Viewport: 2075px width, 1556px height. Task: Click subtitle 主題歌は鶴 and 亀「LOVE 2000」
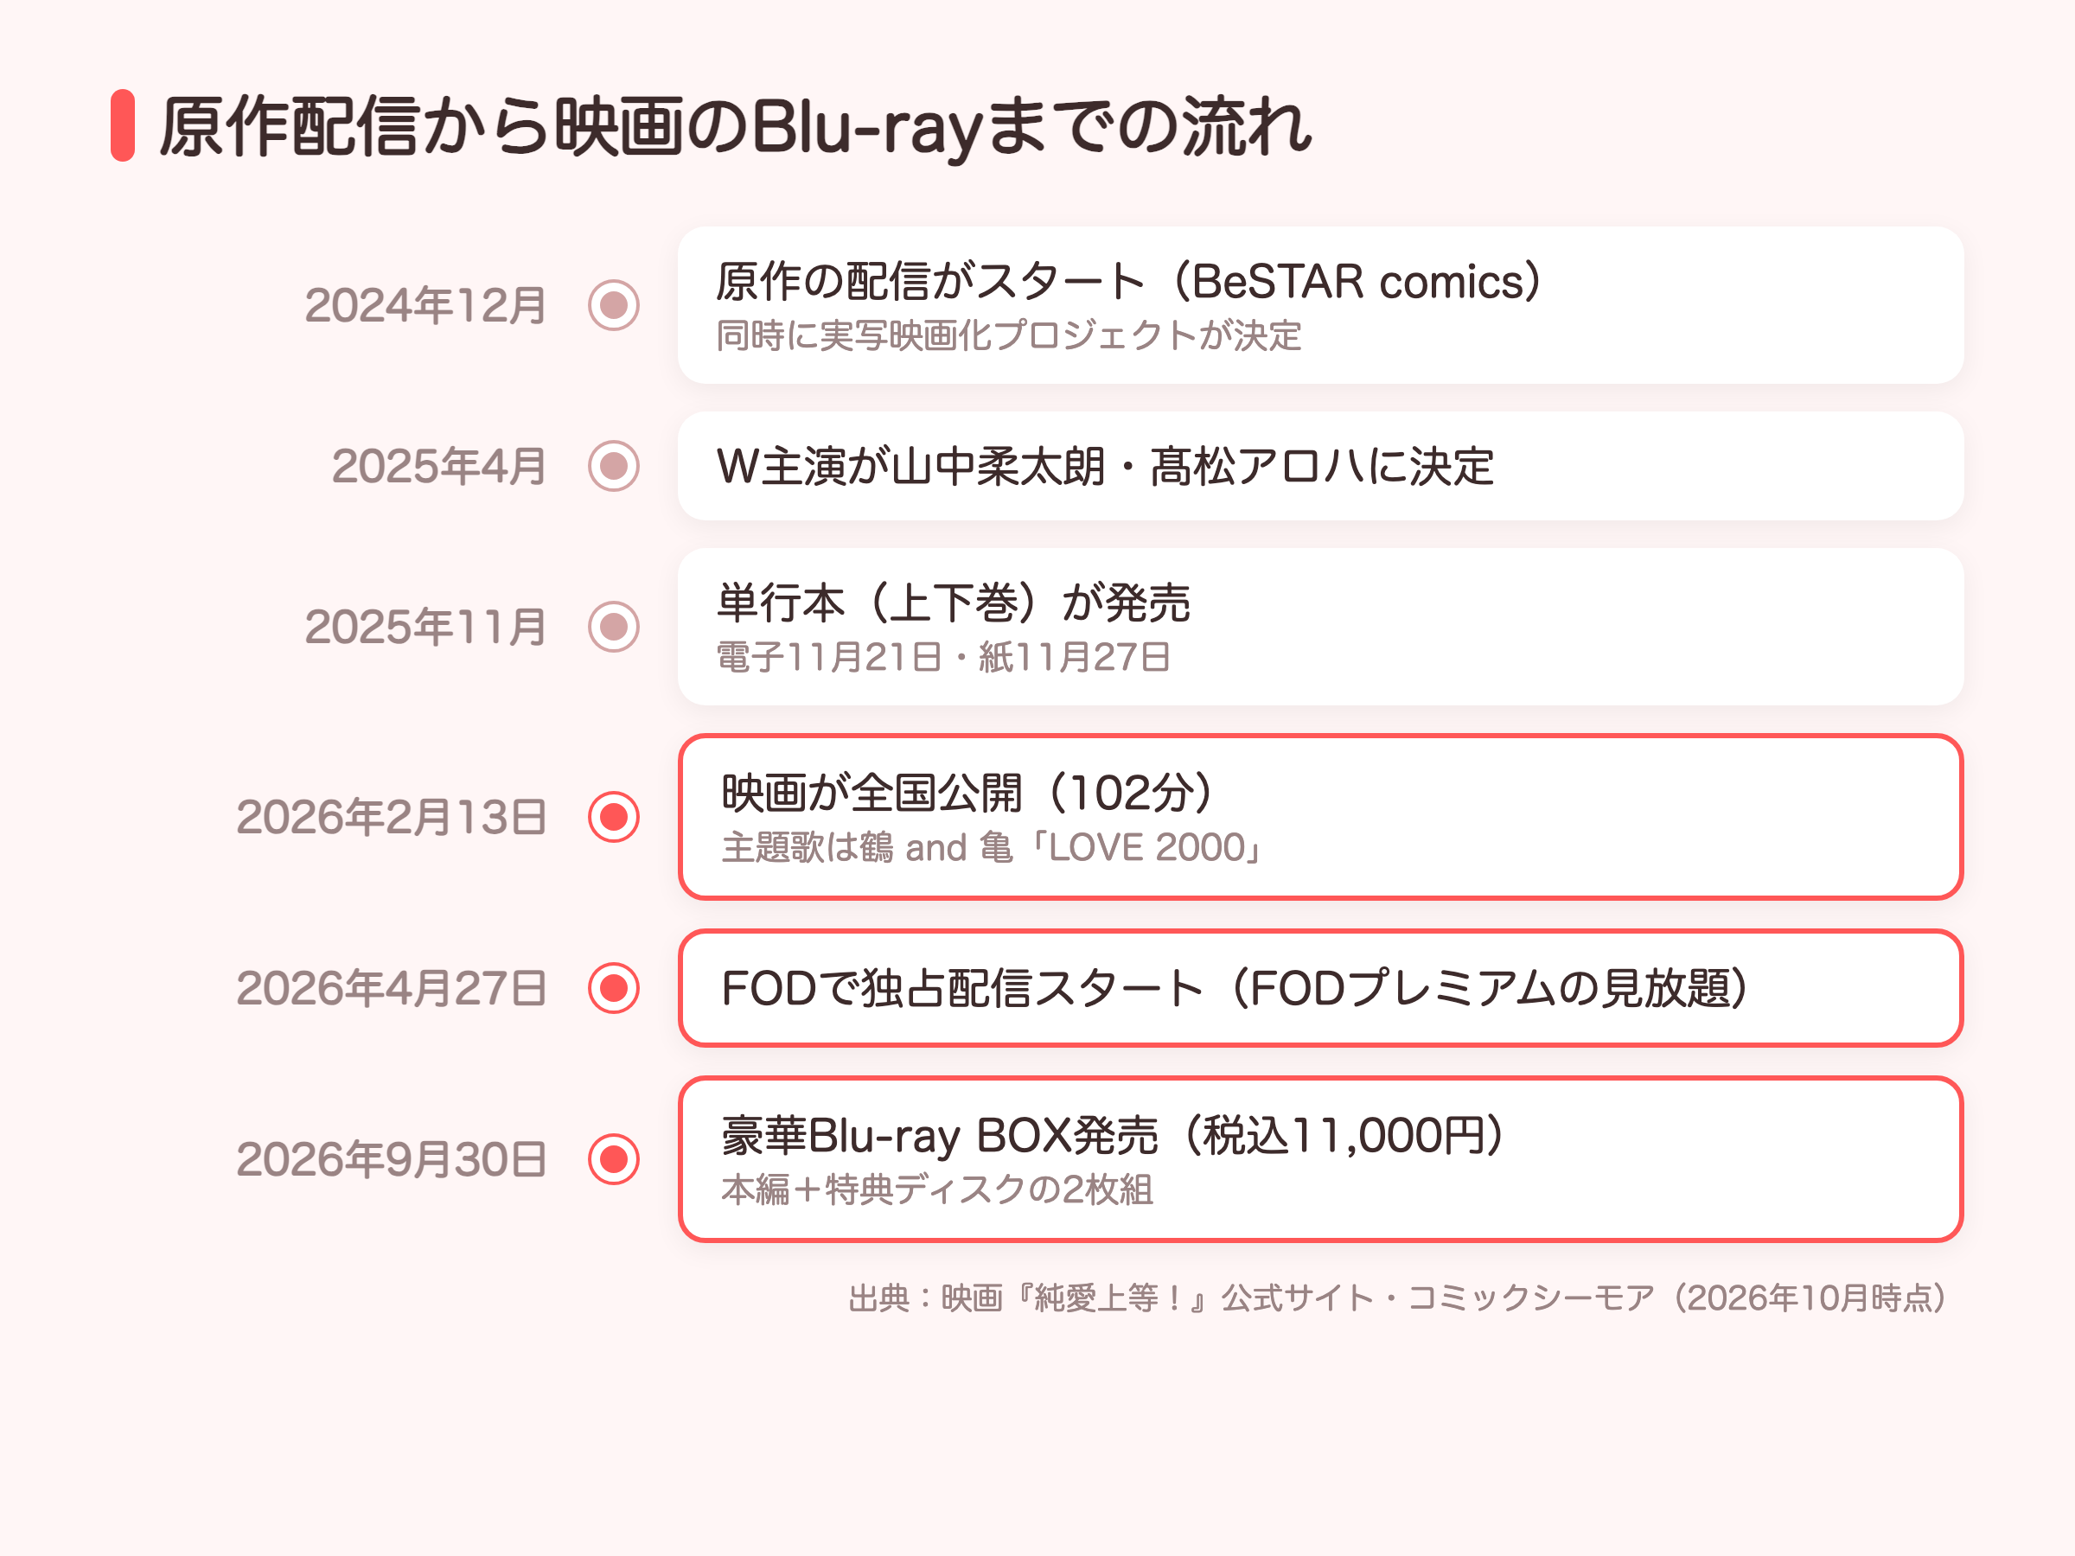pyautogui.click(x=993, y=848)
